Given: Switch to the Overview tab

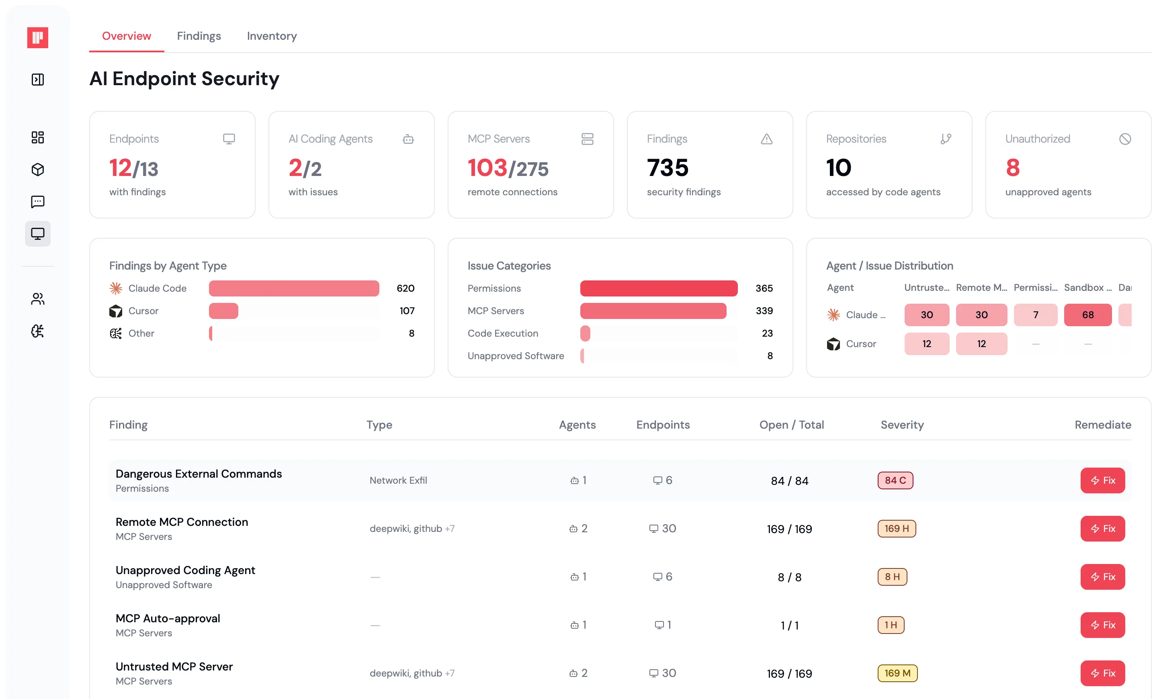Looking at the screenshot, I should click(126, 36).
